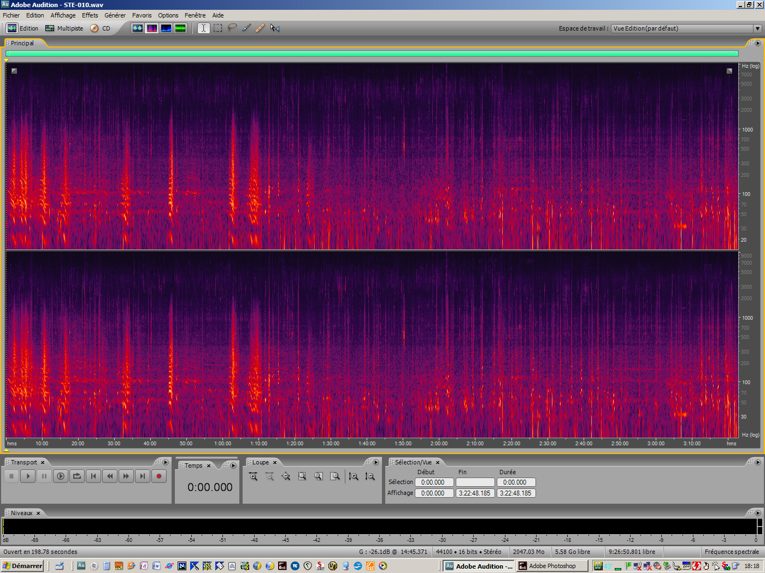Select the Lasso selection tool
This screenshot has height=573, width=765.
(x=232, y=28)
